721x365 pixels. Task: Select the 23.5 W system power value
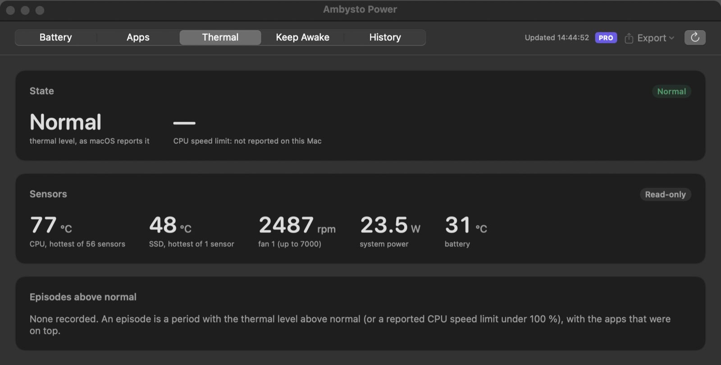pyautogui.click(x=390, y=225)
